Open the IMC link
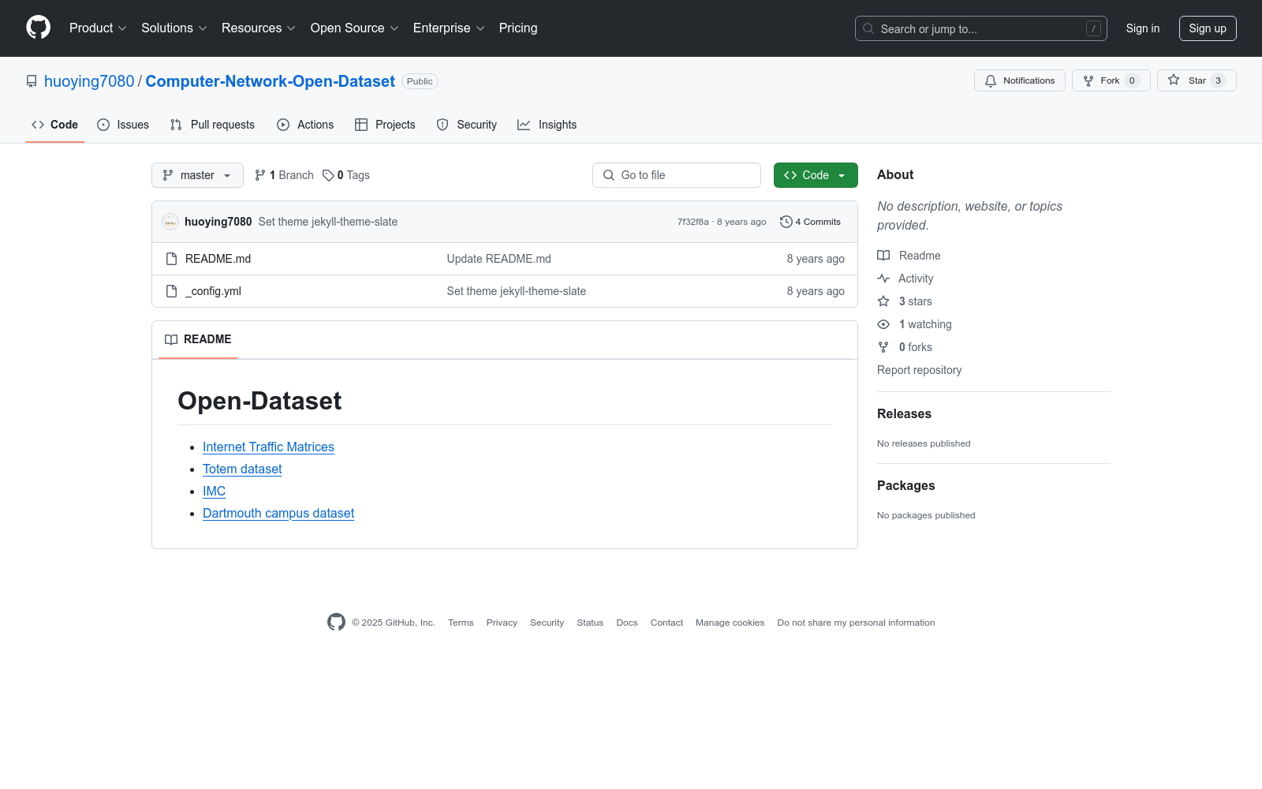 [214, 491]
